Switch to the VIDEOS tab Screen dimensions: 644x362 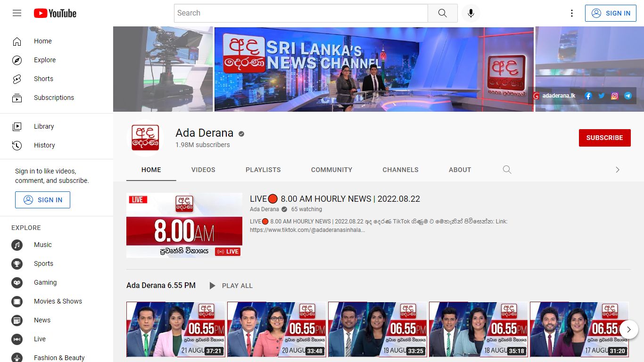click(x=203, y=170)
